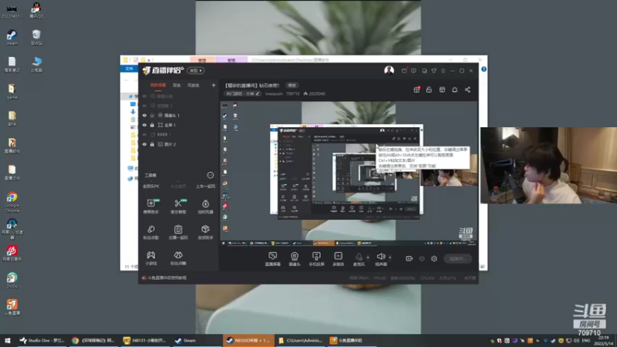Open Windows Start menu
617x347 pixels.
click(x=8, y=340)
